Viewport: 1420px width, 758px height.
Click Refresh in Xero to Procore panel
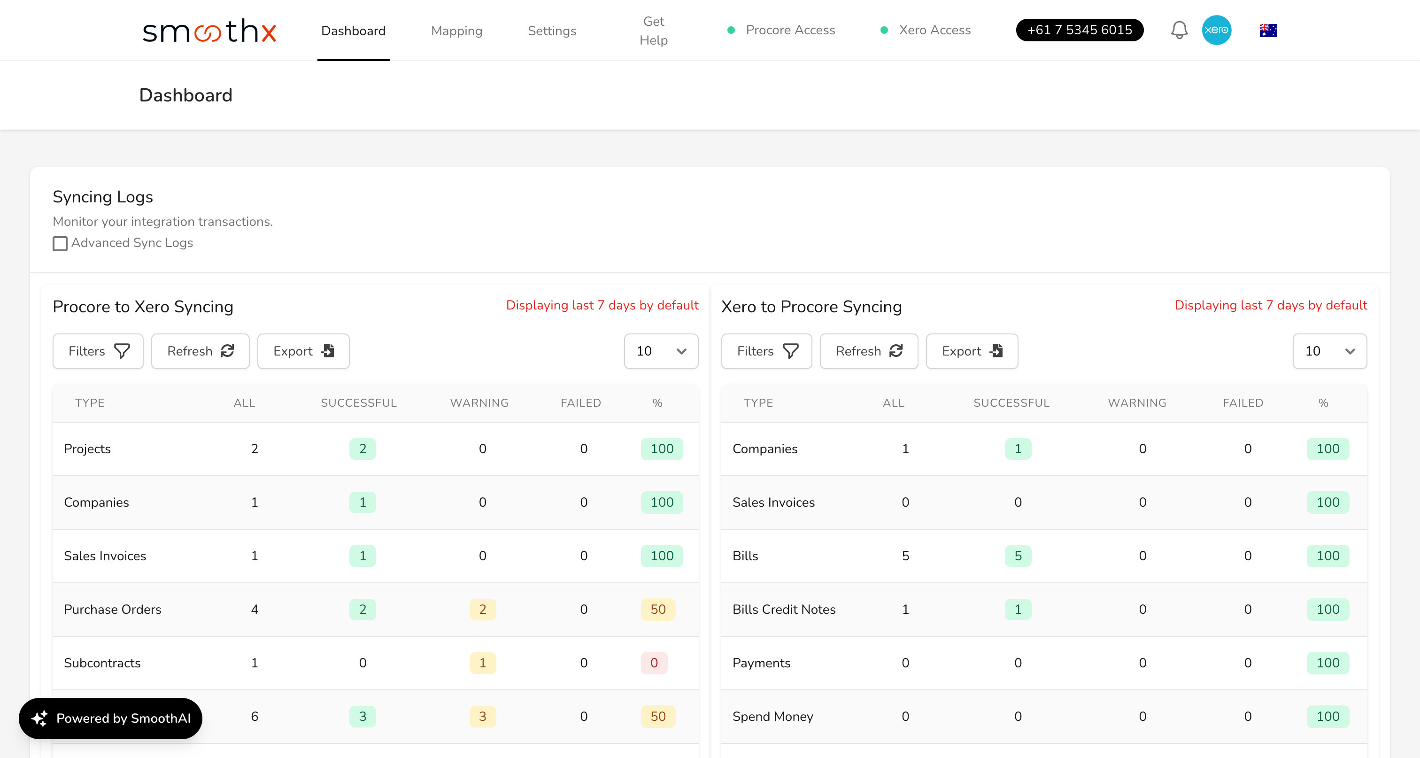click(868, 351)
